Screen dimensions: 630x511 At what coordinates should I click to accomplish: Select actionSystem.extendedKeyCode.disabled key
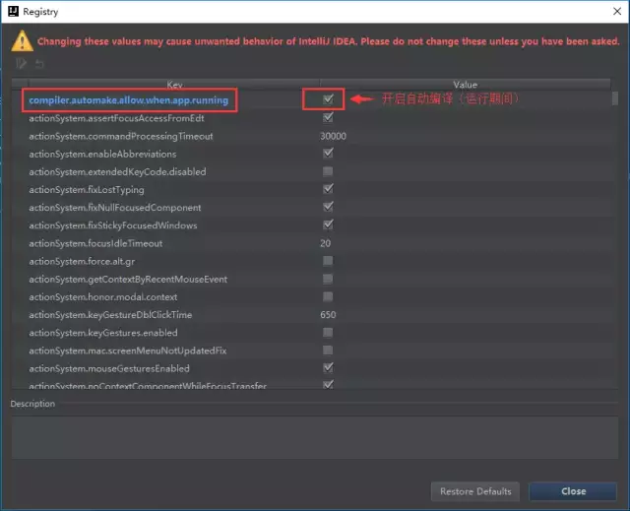coord(117,172)
